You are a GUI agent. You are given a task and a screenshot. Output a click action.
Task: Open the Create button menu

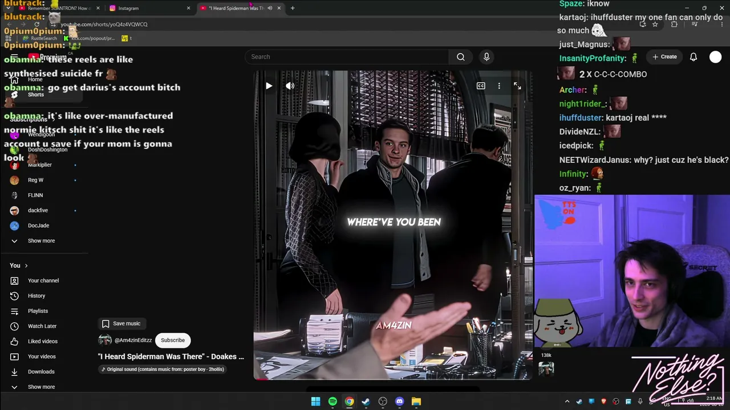[x=664, y=57]
